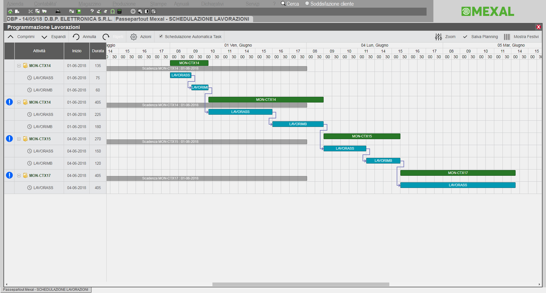Click the horizontal scrollbar thumb
This screenshot has height=293, width=546.
click(x=301, y=284)
